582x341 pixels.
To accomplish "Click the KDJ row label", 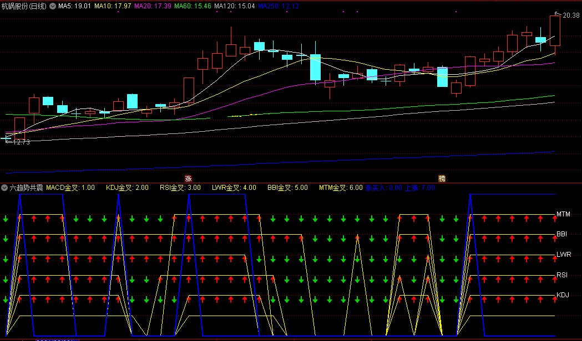I will [563, 295].
